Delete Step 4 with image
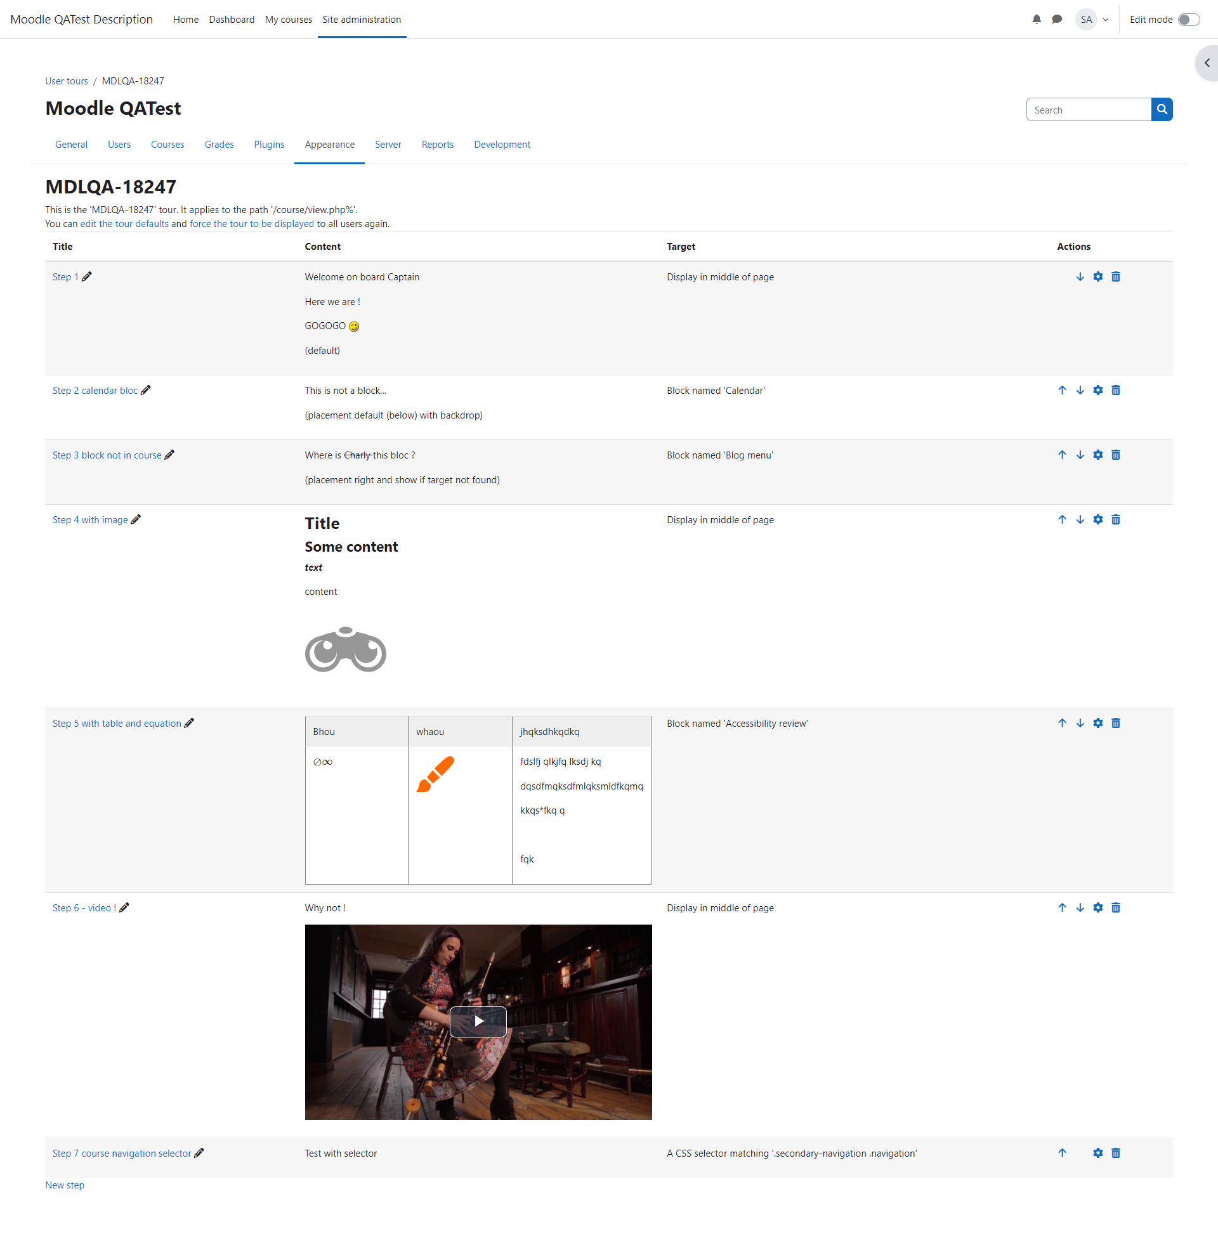 pyautogui.click(x=1116, y=519)
